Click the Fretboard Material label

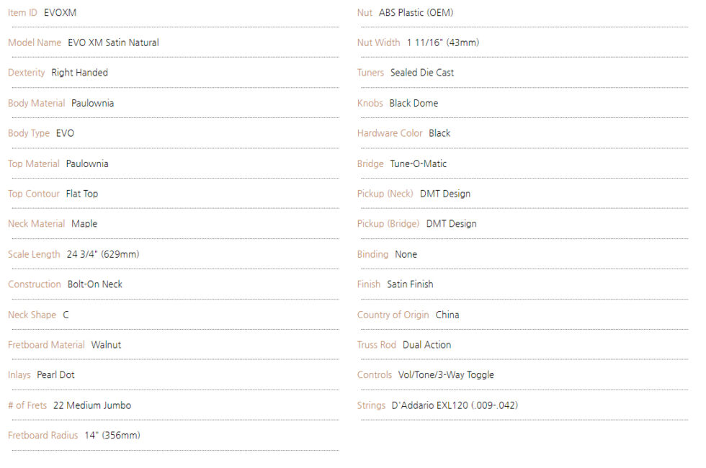tap(46, 345)
